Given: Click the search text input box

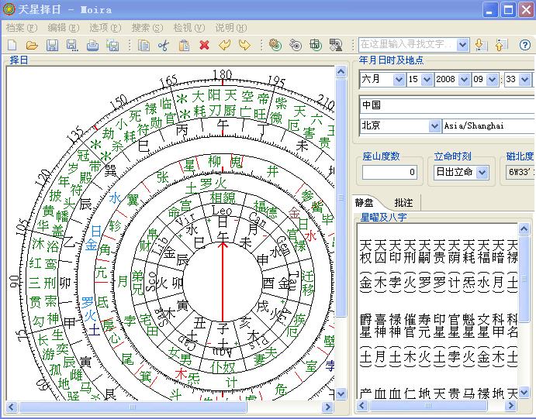Looking at the screenshot, I should 406,45.
